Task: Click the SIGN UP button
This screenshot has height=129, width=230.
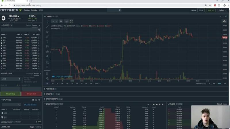Action: [211, 10]
